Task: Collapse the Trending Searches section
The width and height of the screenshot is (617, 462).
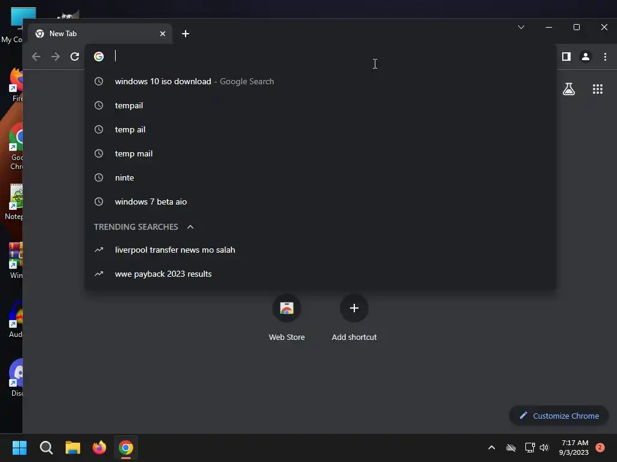Action: click(190, 227)
